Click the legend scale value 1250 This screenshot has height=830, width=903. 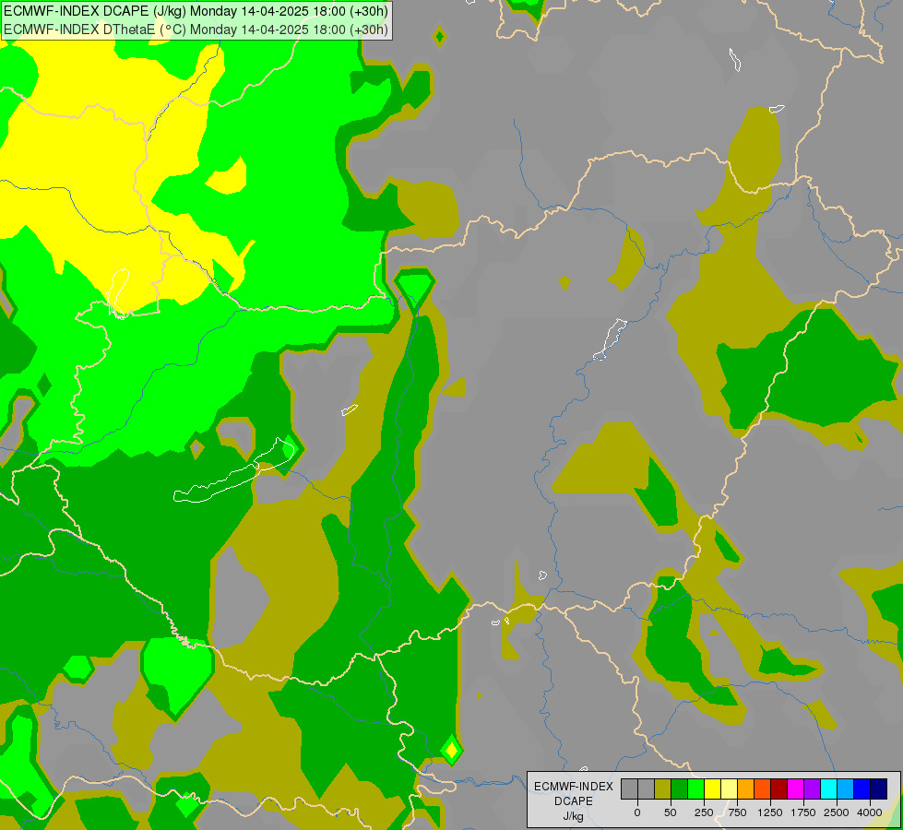point(770,812)
